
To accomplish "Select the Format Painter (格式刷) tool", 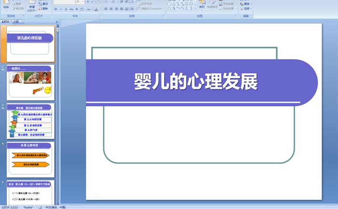I will pyautogui.click(x=18, y=9).
